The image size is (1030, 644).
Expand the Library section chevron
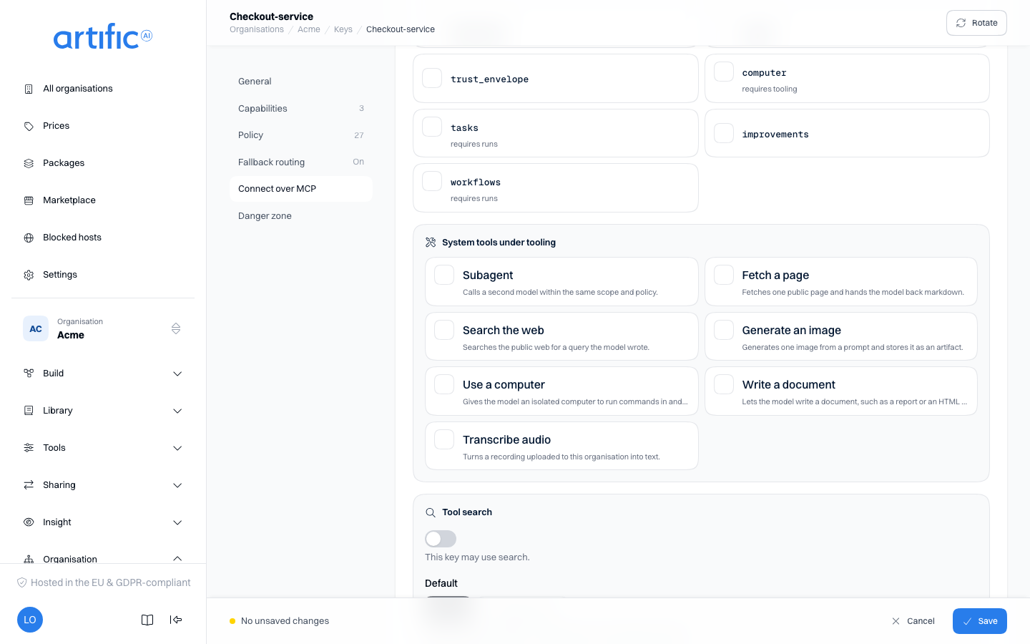(x=177, y=411)
